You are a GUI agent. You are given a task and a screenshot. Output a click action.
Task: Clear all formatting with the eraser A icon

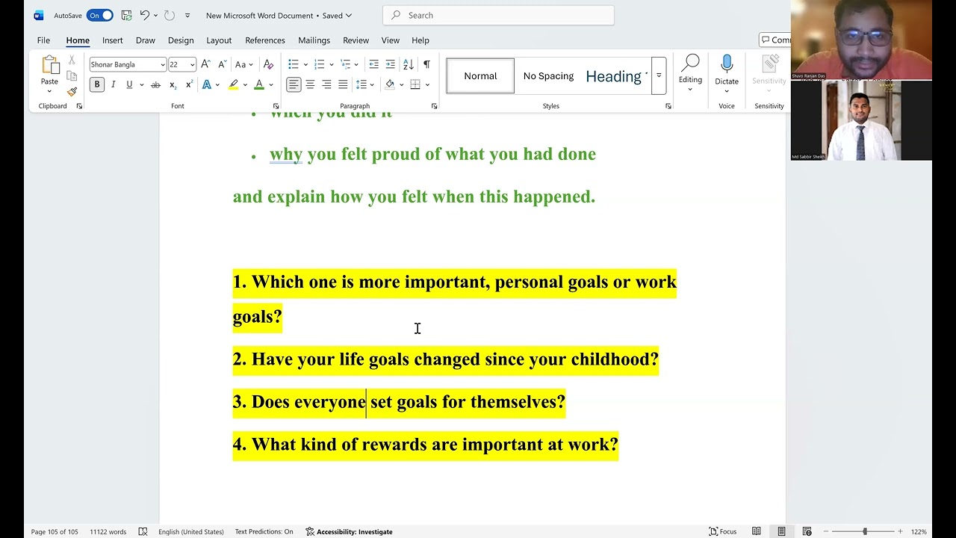(x=269, y=64)
